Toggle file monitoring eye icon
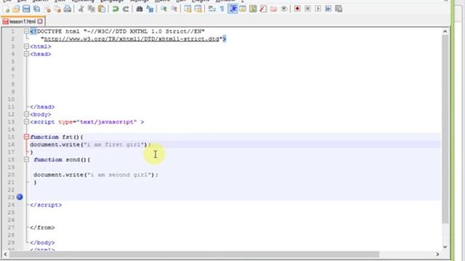Viewport: 465px width, 261px height. (284, 9)
